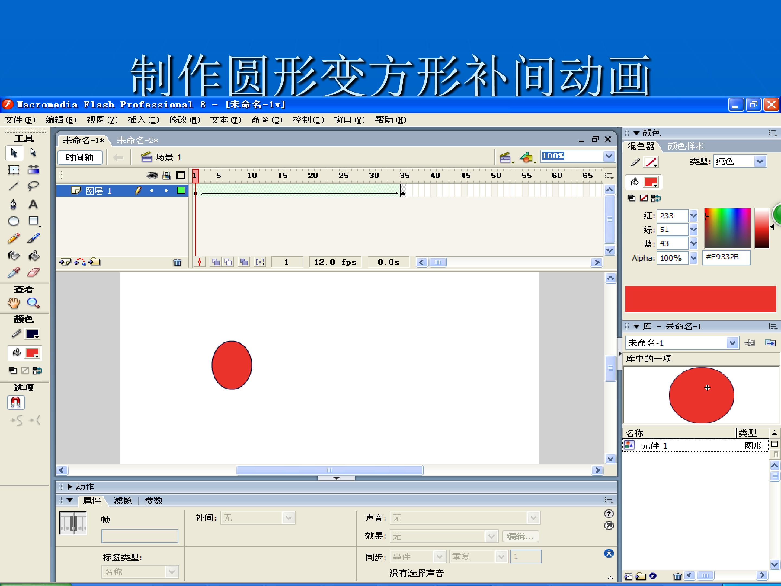This screenshot has width=781, height=586.
Task: Select the Text tool
Action: (33, 204)
